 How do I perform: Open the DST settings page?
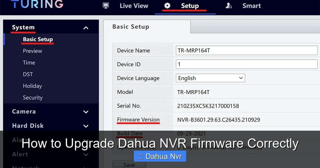pyautogui.click(x=28, y=74)
